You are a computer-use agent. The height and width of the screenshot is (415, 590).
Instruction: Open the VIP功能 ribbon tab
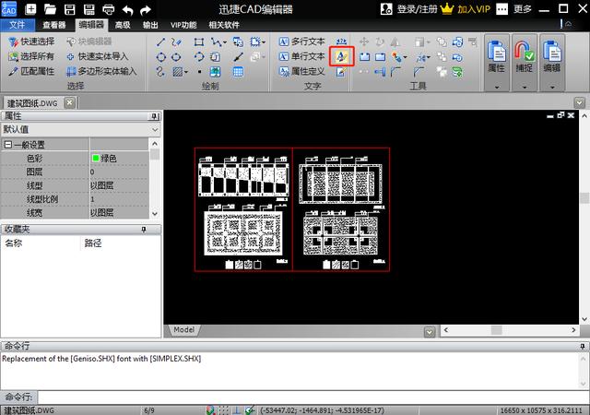183,25
